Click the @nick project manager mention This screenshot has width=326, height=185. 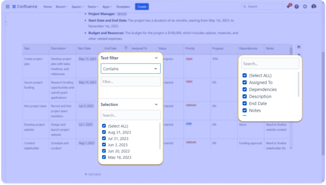pos(122,14)
